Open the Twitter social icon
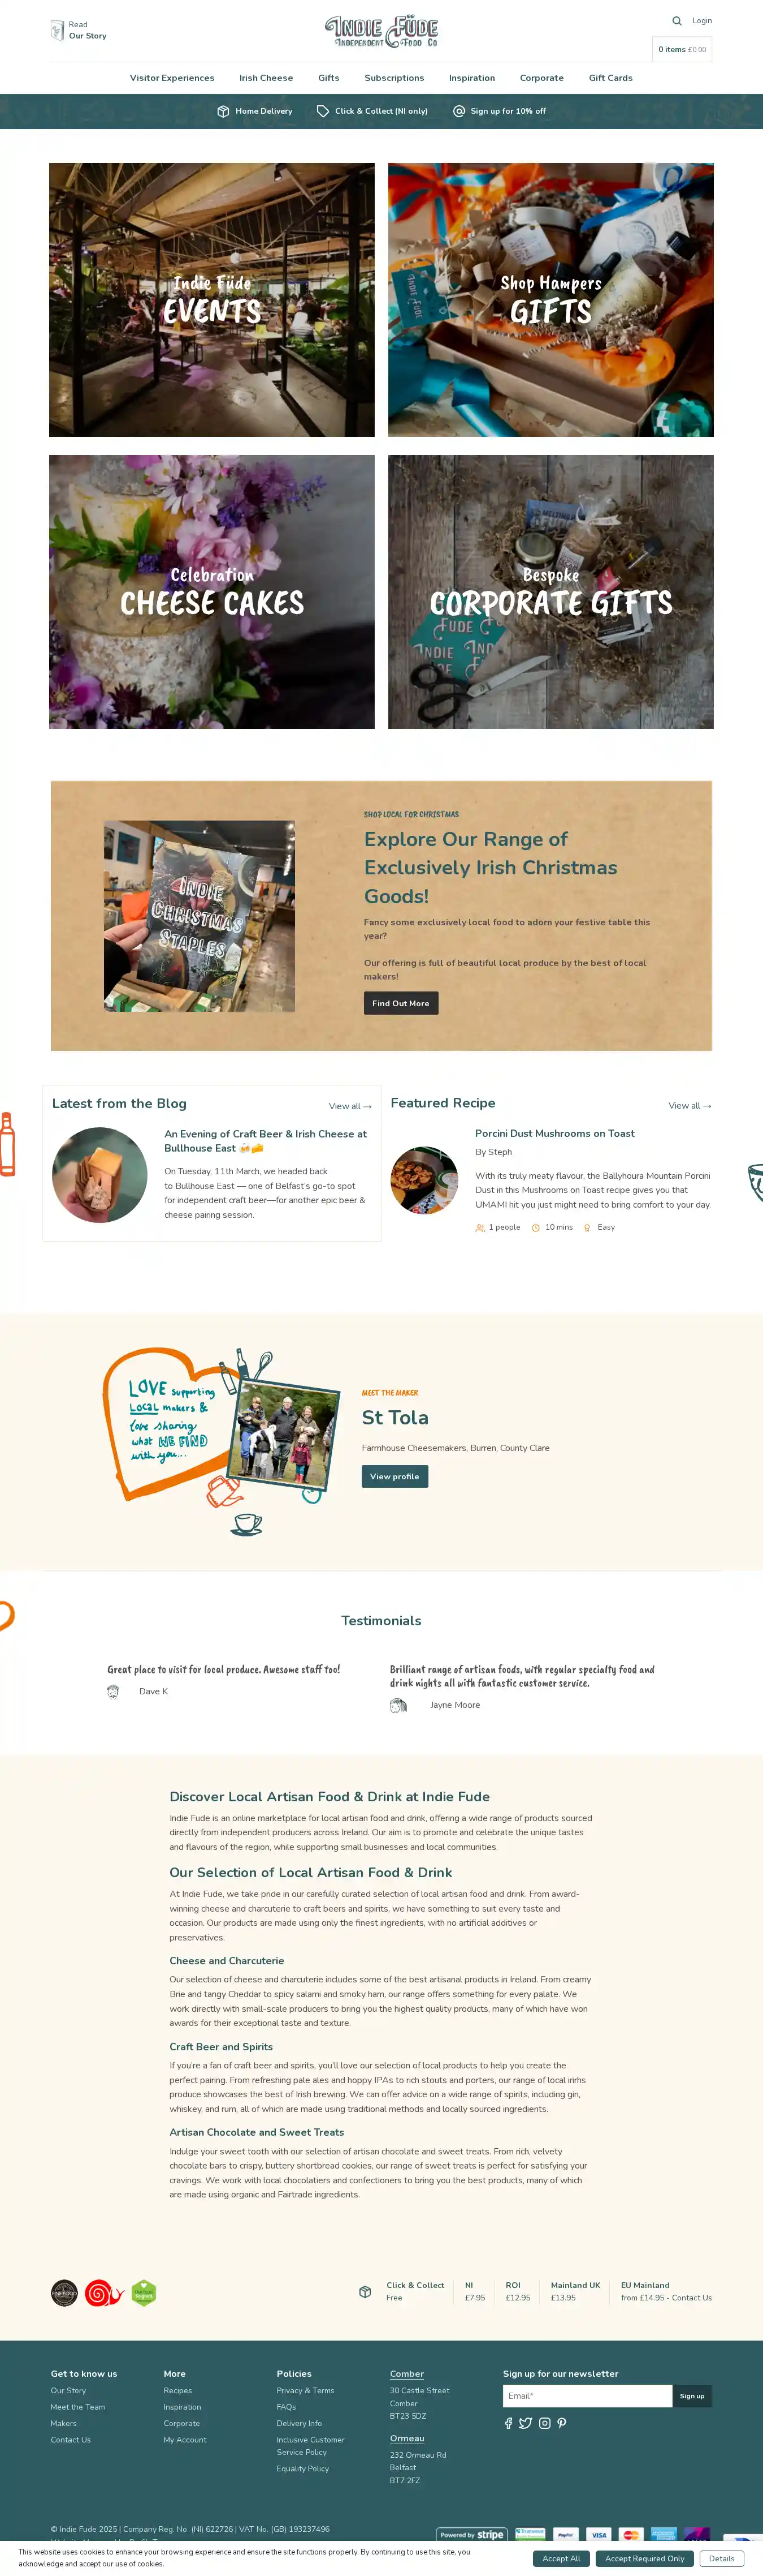The height and width of the screenshot is (2576, 763). tap(525, 2423)
